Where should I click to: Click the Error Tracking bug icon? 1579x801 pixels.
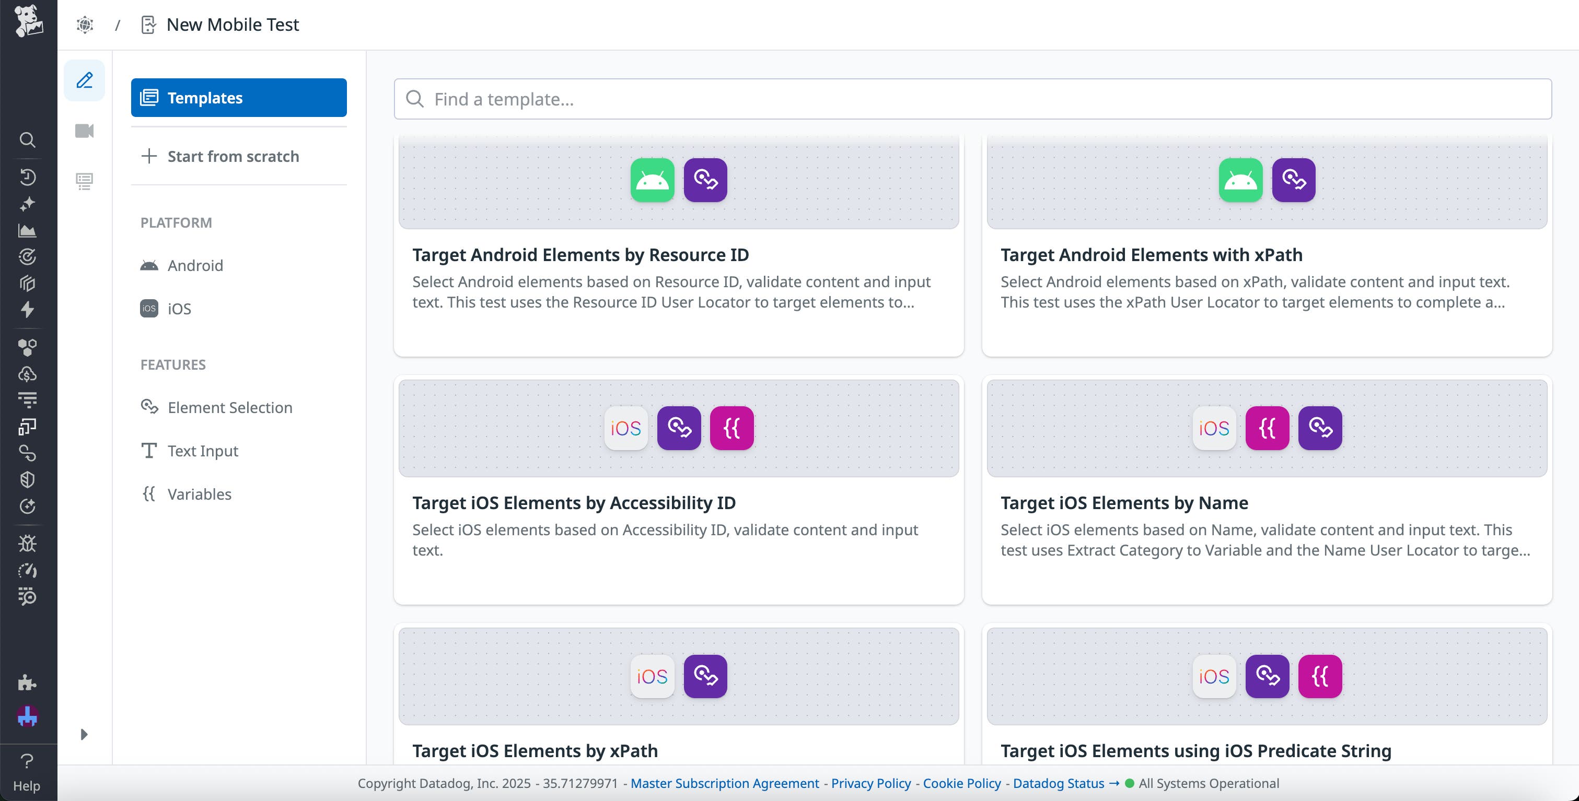[x=28, y=543]
